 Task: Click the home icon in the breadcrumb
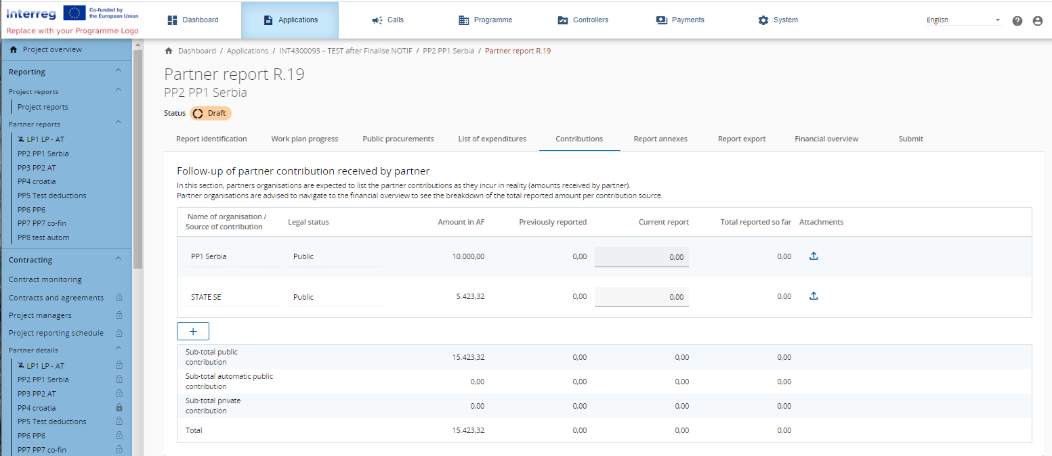[x=169, y=51]
